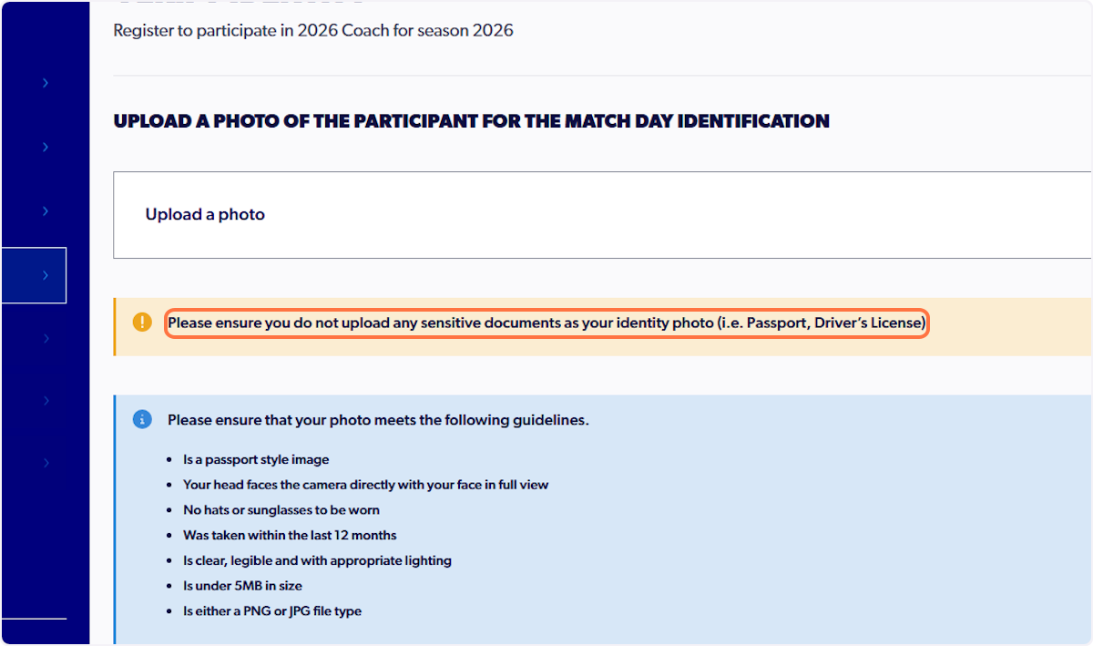Select the last sidebar step icon
Screen dimensions: 1093x646
coord(45,462)
